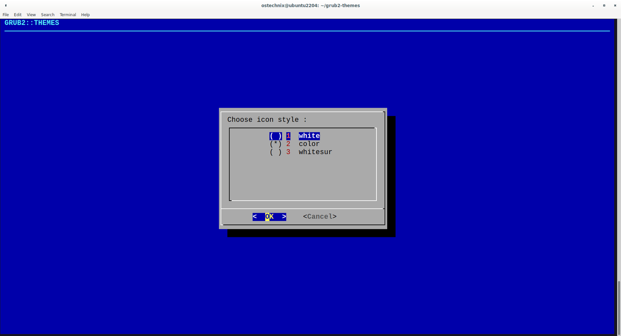This screenshot has width=621, height=336.
Task: Select the radio button beside white
Action: (x=276, y=136)
